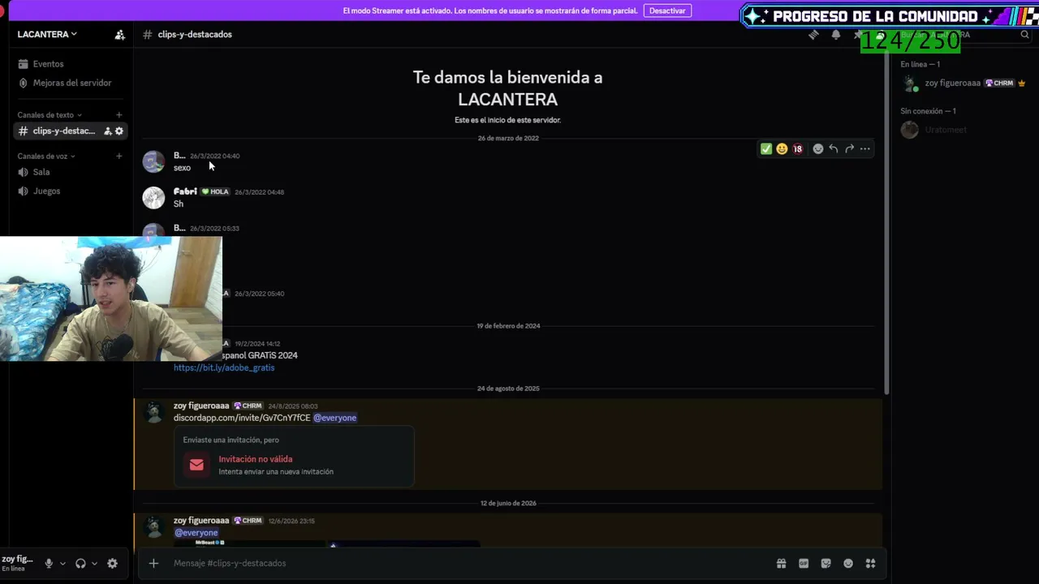
Task: Open the discordapp.com invite link
Action: (x=242, y=419)
